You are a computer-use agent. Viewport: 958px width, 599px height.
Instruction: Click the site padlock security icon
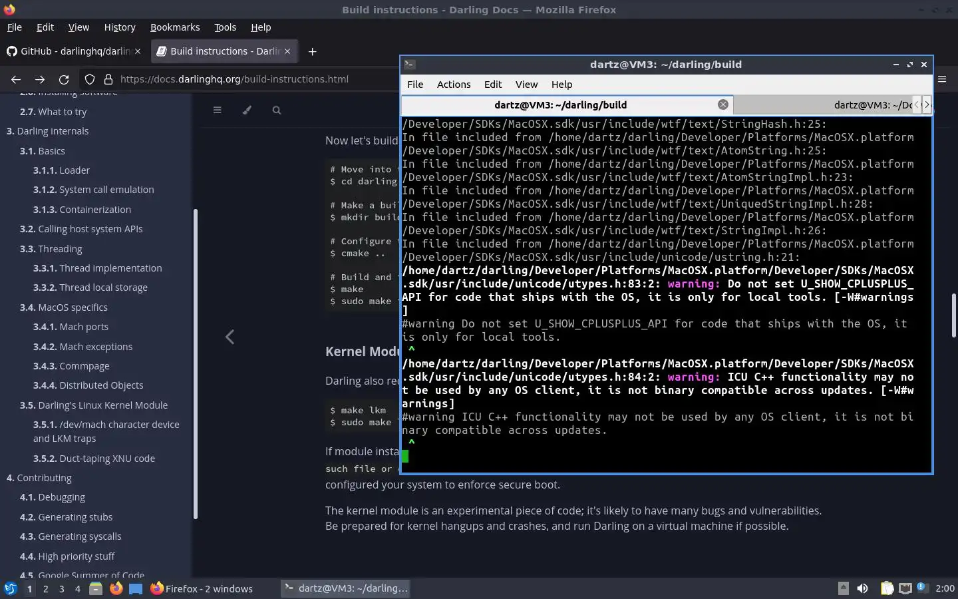108,79
